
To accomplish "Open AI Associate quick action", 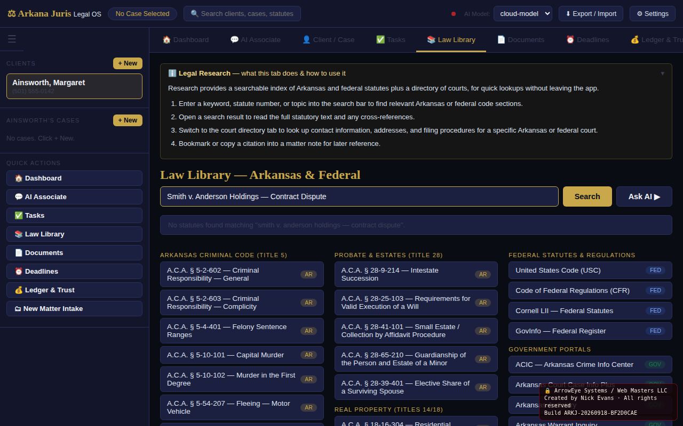I will 74,196.
